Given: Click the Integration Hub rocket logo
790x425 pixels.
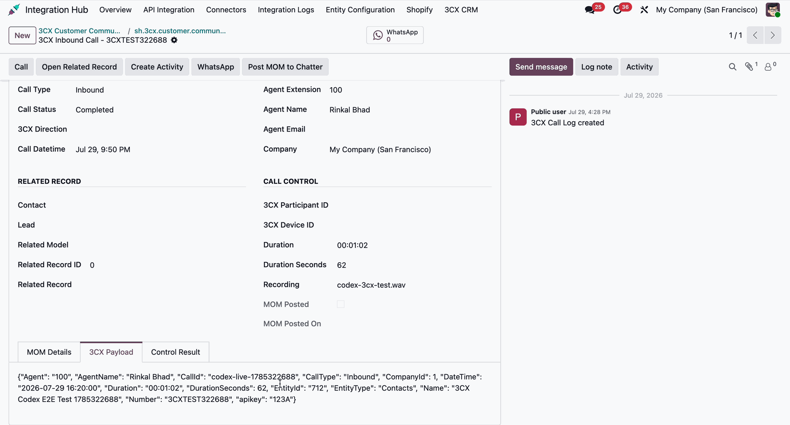Looking at the screenshot, I should click(x=14, y=10).
